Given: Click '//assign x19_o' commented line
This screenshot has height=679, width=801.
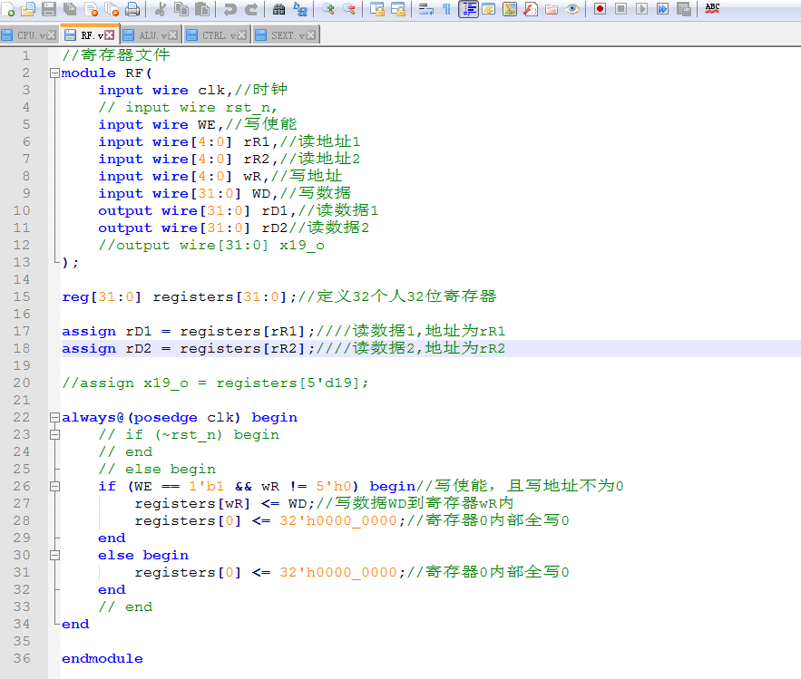Looking at the screenshot, I should (x=215, y=383).
